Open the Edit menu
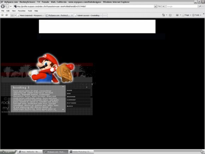The image size is (205, 154). [x=8, y=11]
